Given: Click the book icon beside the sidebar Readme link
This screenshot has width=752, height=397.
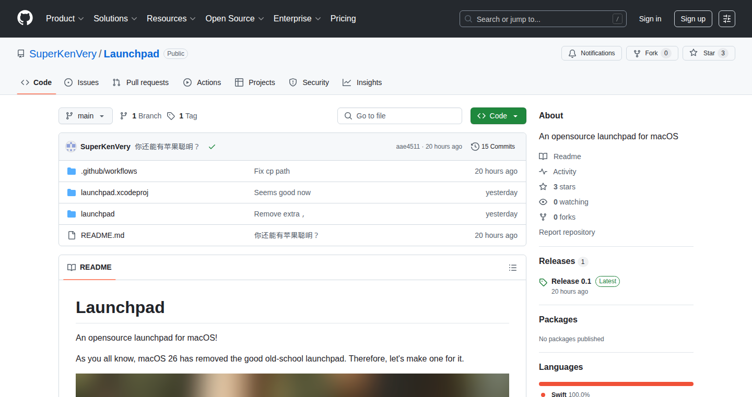Looking at the screenshot, I should 543,157.
